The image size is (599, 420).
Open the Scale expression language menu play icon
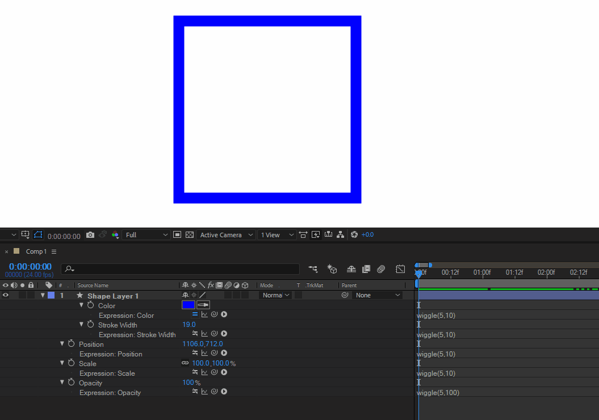[224, 372]
